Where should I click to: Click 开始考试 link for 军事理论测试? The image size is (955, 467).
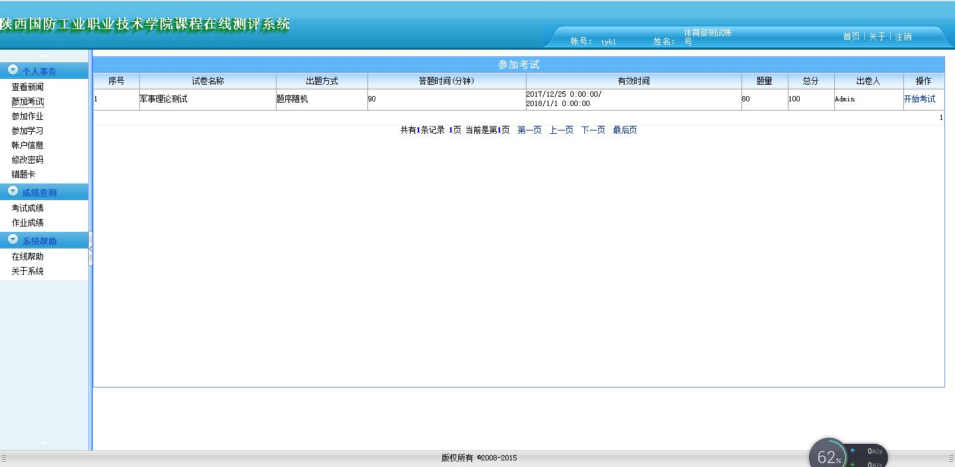(919, 99)
